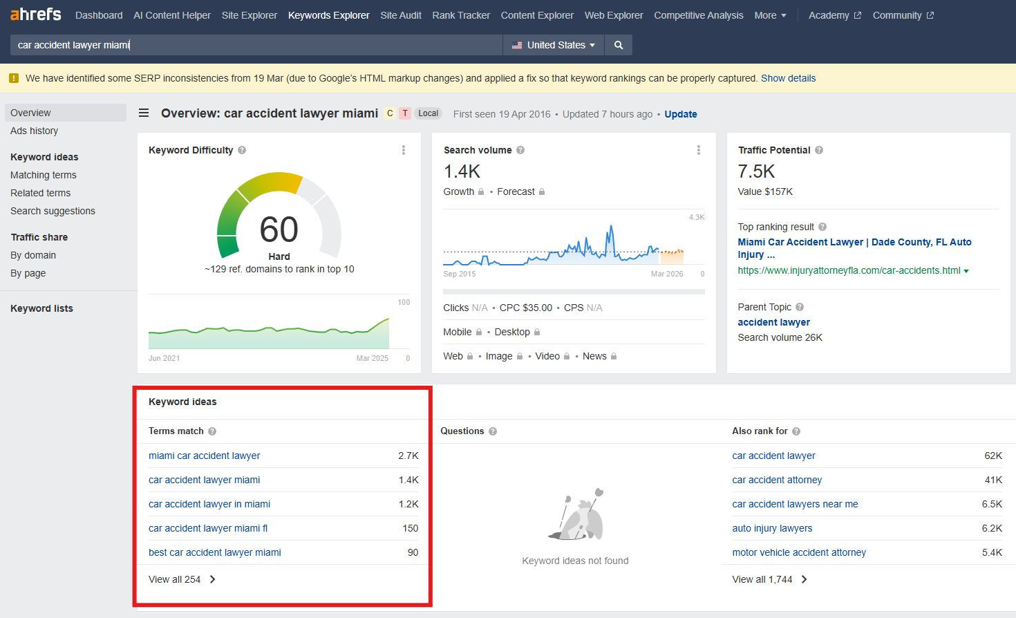1016x618 pixels.
Task: Open car accident attorney keyword
Action: coord(778,480)
